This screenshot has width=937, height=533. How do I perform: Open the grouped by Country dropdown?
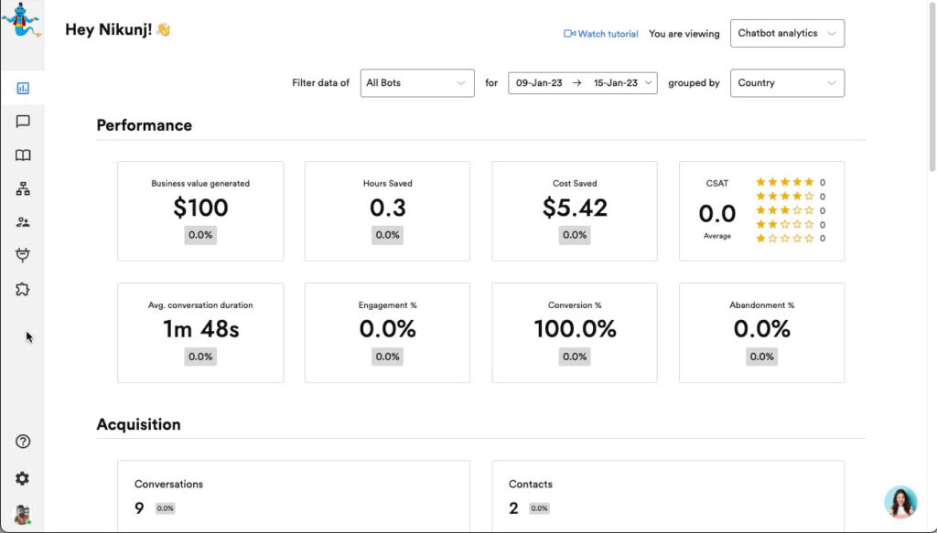(787, 83)
